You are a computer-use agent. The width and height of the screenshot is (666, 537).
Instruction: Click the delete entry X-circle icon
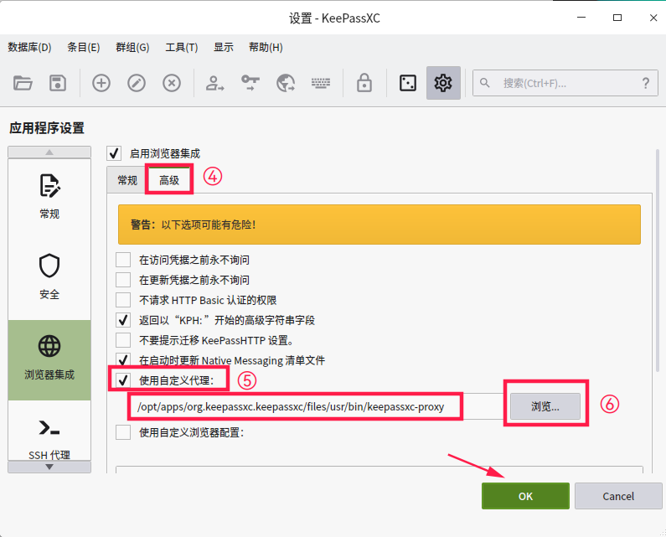[172, 83]
